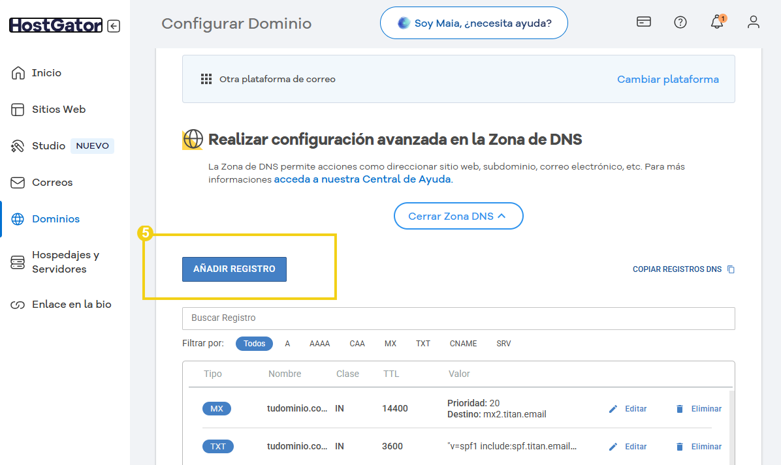Click the Hospedajes y Servidores server icon
The height and width of the screenshot is (465, 781).
[x=18, y=262]
